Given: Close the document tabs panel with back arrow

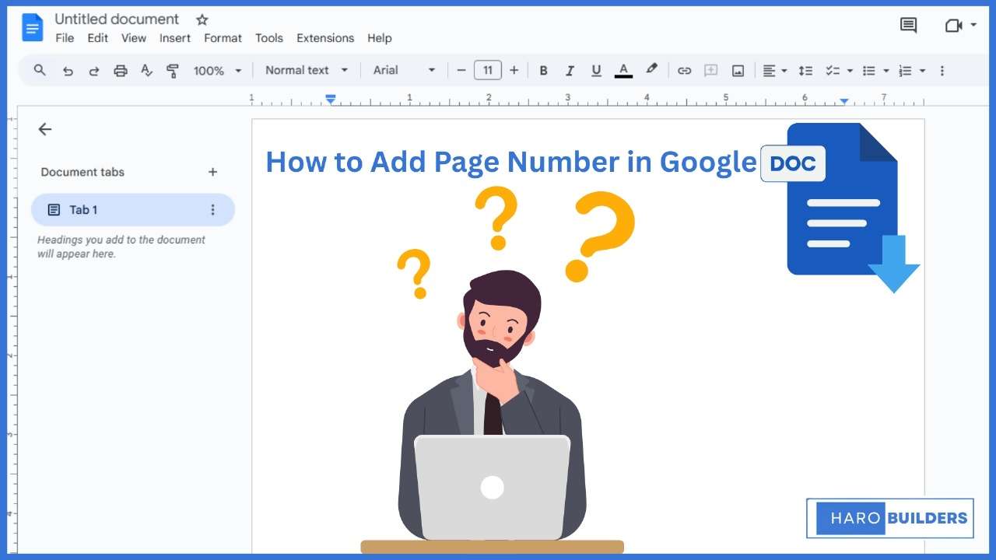Looking at the screenshot, I should pyautogui.click(x=45, y=129).
